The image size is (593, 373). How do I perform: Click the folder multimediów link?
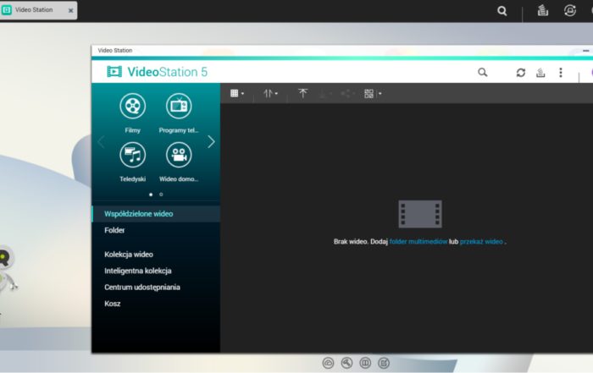418,242
